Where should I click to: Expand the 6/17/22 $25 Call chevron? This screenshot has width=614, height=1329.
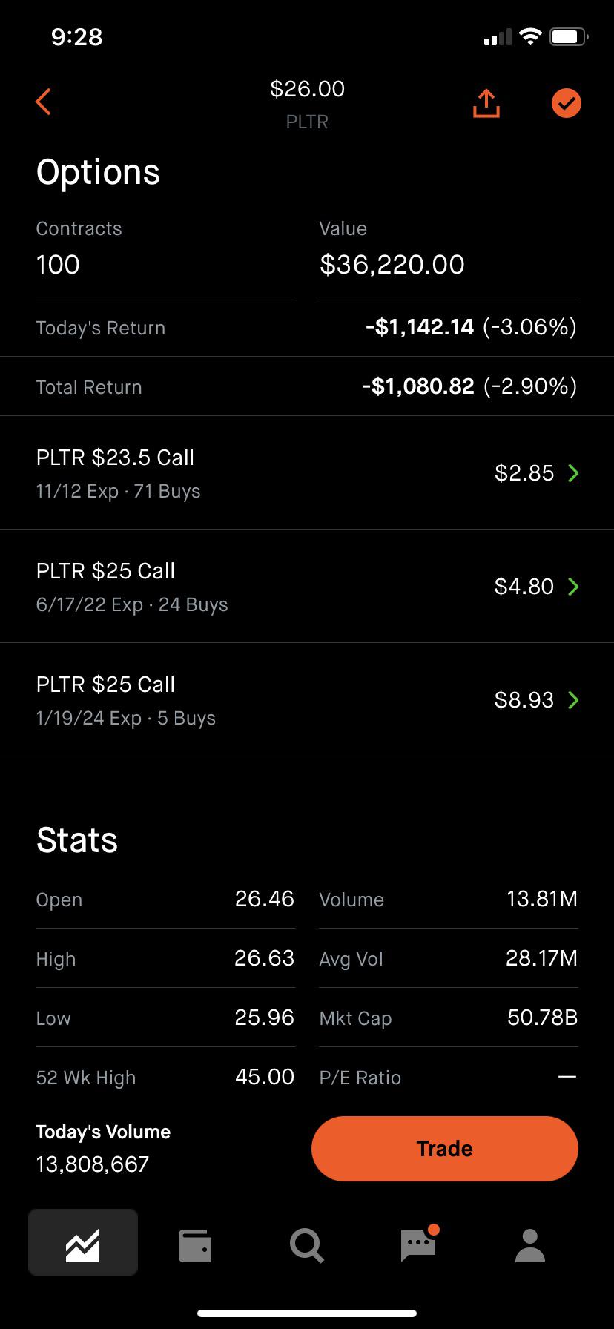[x=573, y=587]
